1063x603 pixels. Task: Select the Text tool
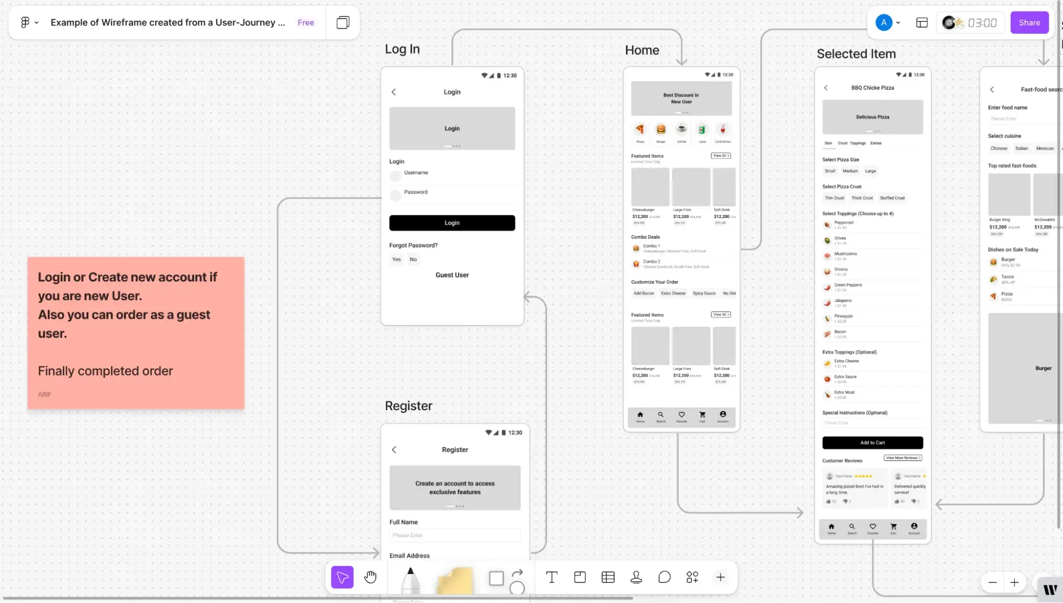point(551,577)
